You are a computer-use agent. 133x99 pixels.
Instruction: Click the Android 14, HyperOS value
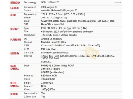(x=52, y=39)
